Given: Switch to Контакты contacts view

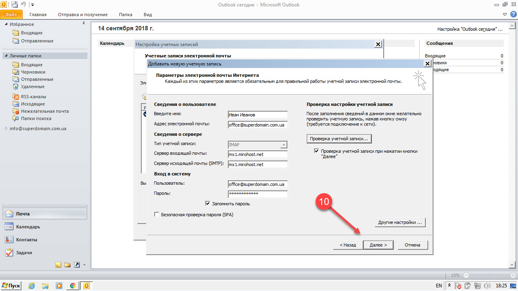Looking at the screenshot, I should coord(45,240).
